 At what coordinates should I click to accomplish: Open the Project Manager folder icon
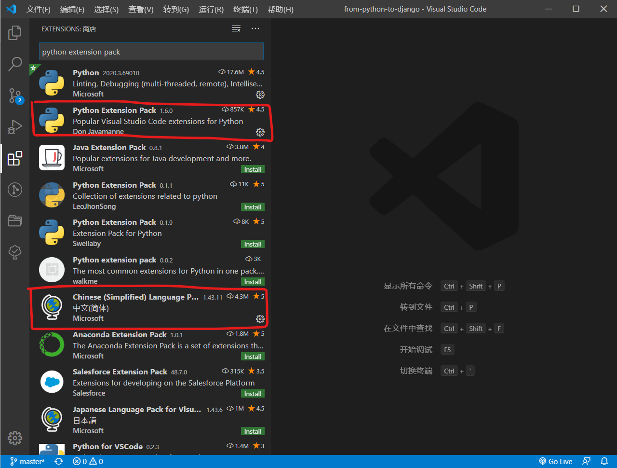click(15, 220)
